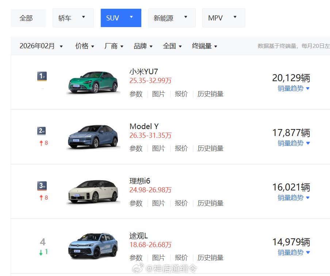Switch to the MPV category tab

pyautogui.click(x=223, y=18)
